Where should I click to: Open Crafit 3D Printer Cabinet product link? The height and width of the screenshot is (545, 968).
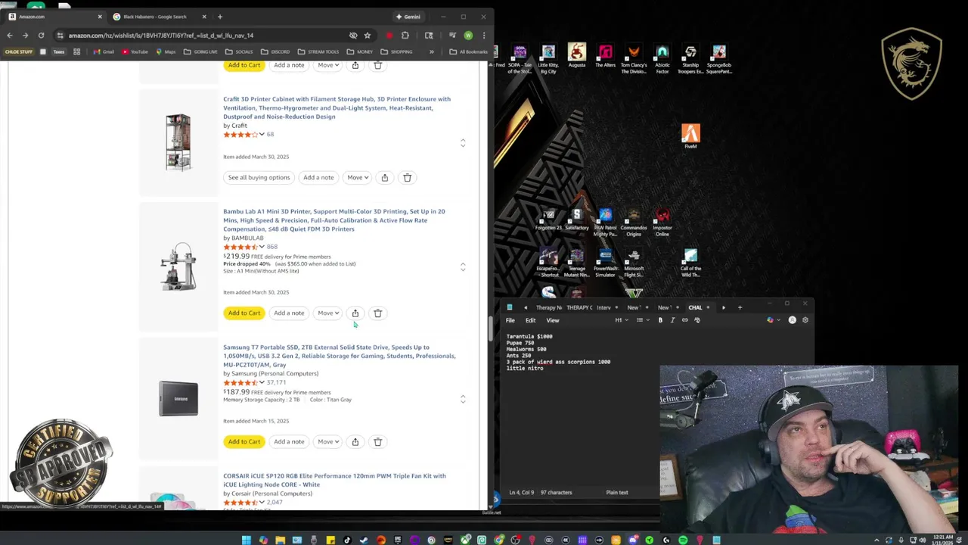pos(337,107)
